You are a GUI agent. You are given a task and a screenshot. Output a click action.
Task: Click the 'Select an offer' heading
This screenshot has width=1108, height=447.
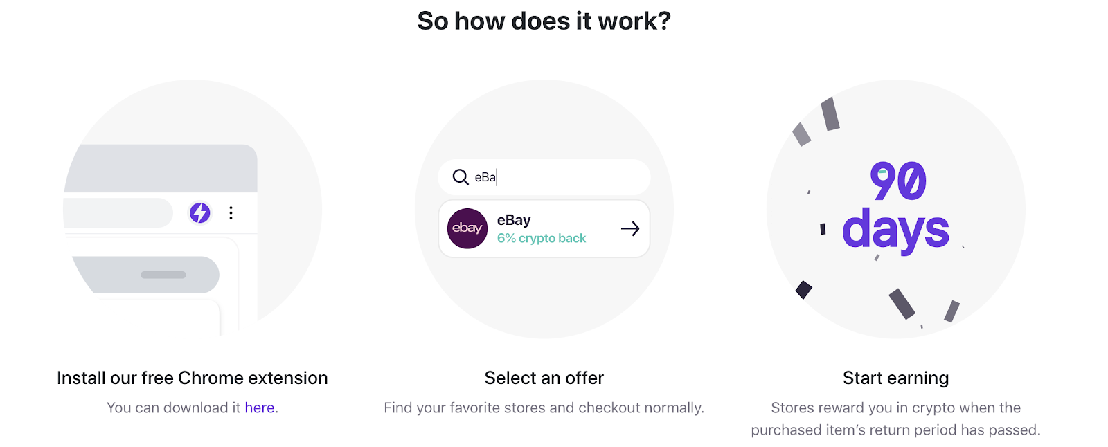coord(544,378)
